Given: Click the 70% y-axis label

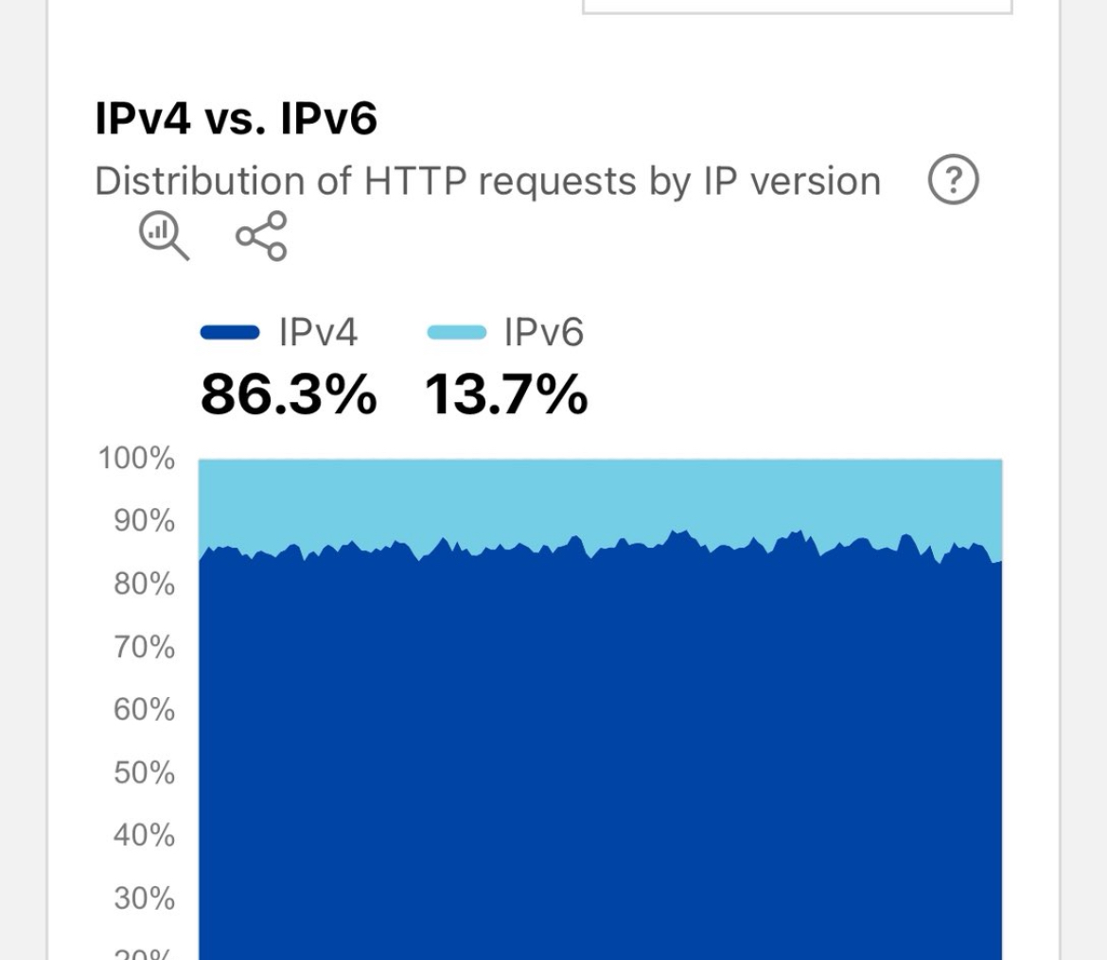Looking at the screenshot, I should 144,648.
